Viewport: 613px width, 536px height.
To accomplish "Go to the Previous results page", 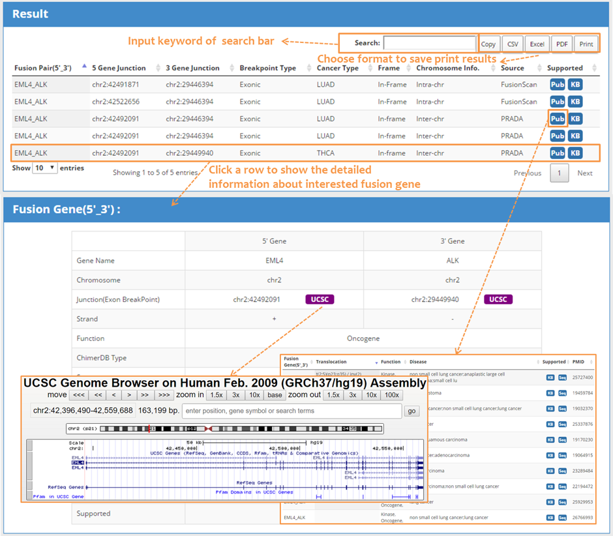I will click(528, 173).
